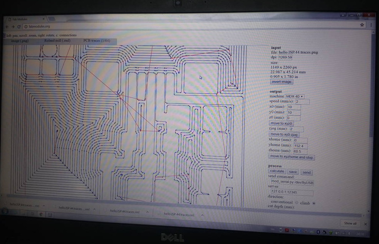Click the calculate button
Image resolution: width=379 pixels, height=244 pixels.
(x=277, y=171)
